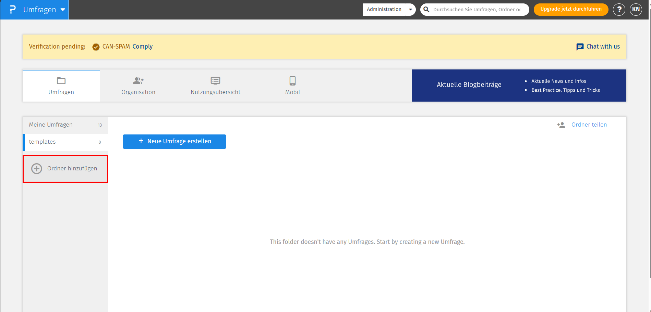Click the Administration button
This screenshot has width=651, height=312.
tap(384, 10)
